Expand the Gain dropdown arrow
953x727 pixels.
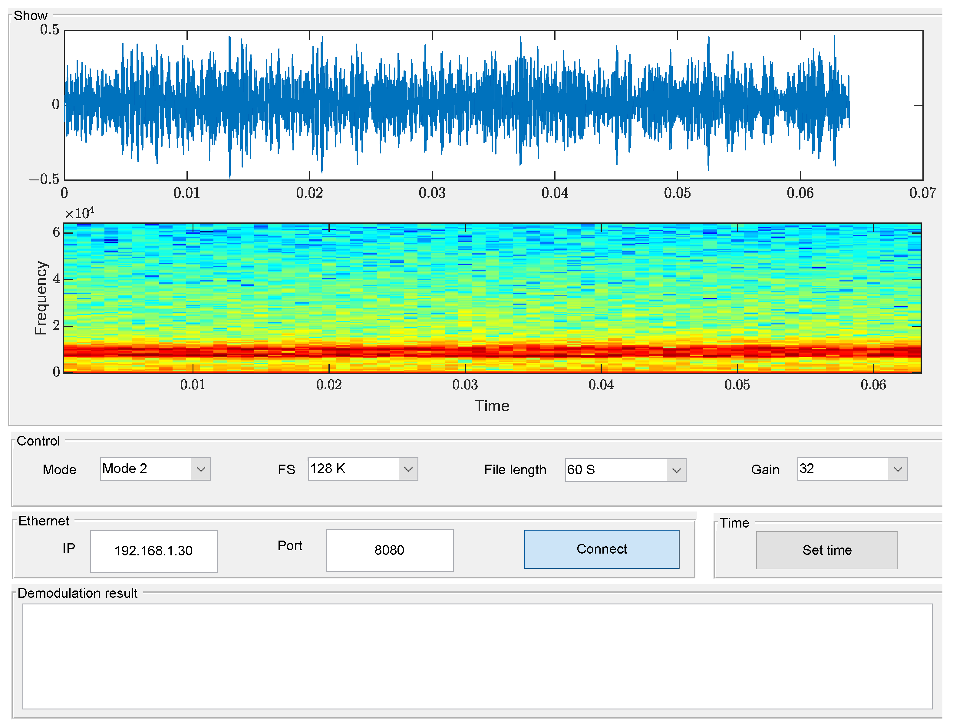[x=898, y=469]
